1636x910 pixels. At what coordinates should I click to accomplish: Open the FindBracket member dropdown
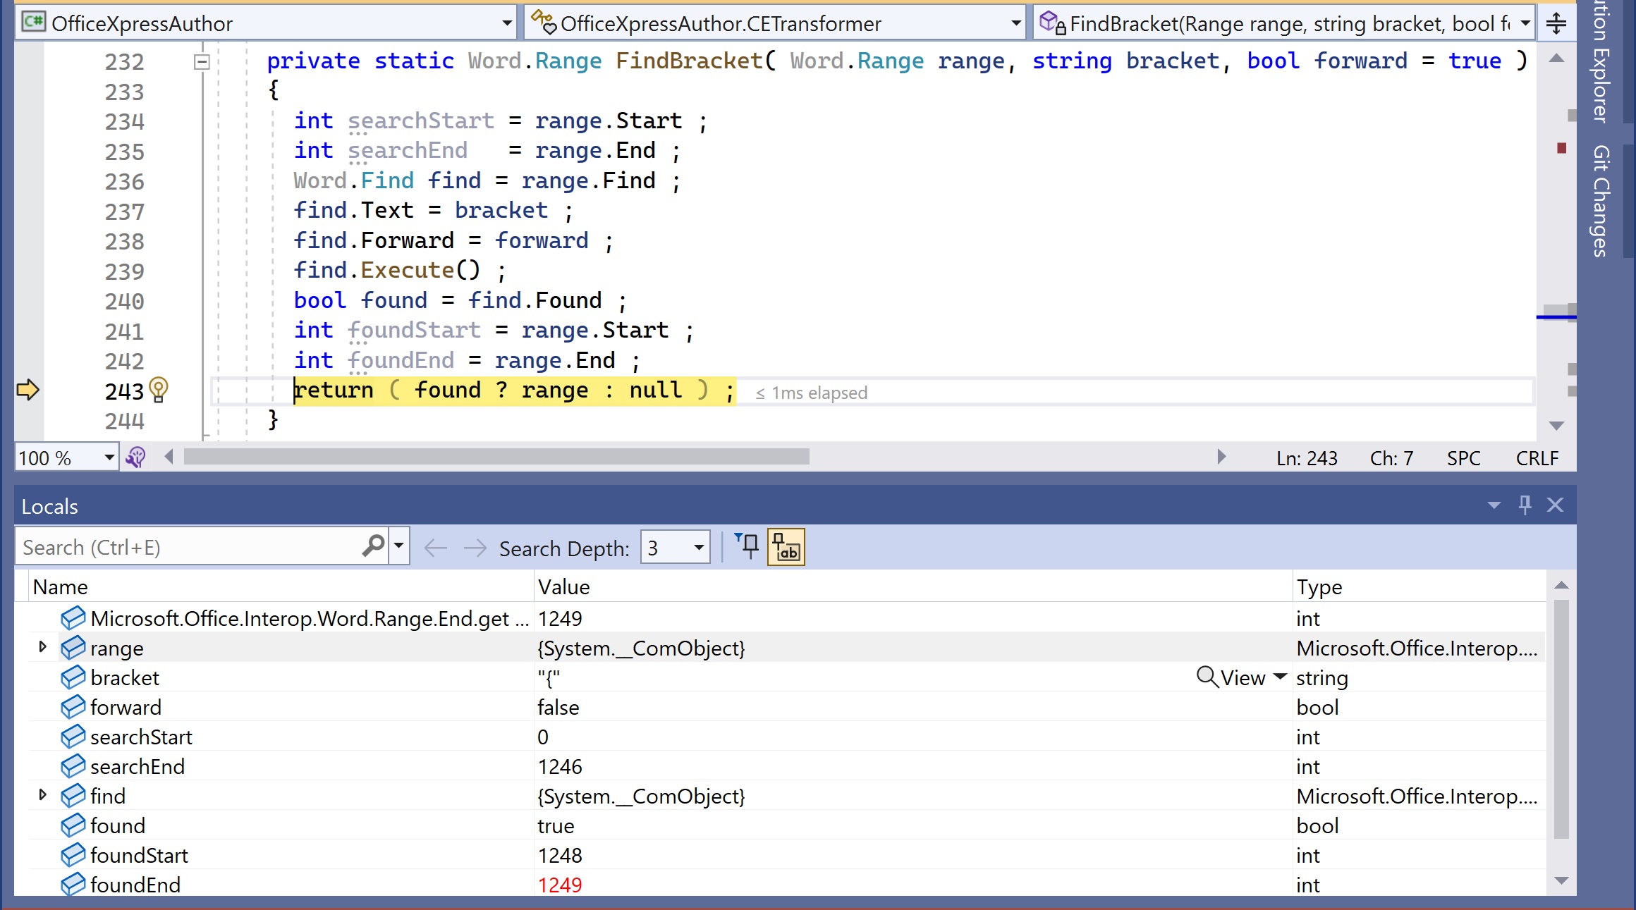[x=1283, y=23]
